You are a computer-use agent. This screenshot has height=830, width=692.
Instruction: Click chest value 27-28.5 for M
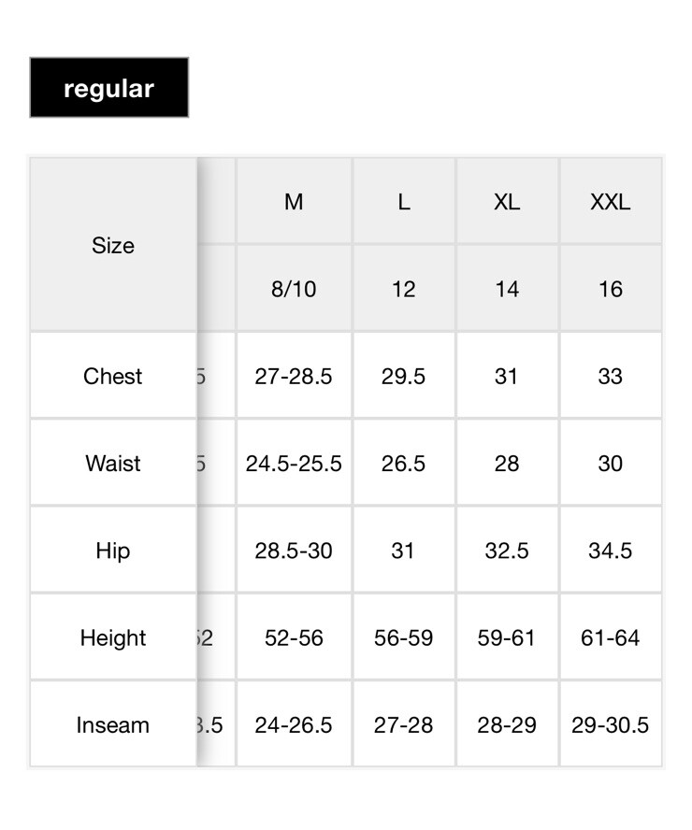(x=294, y=376)
